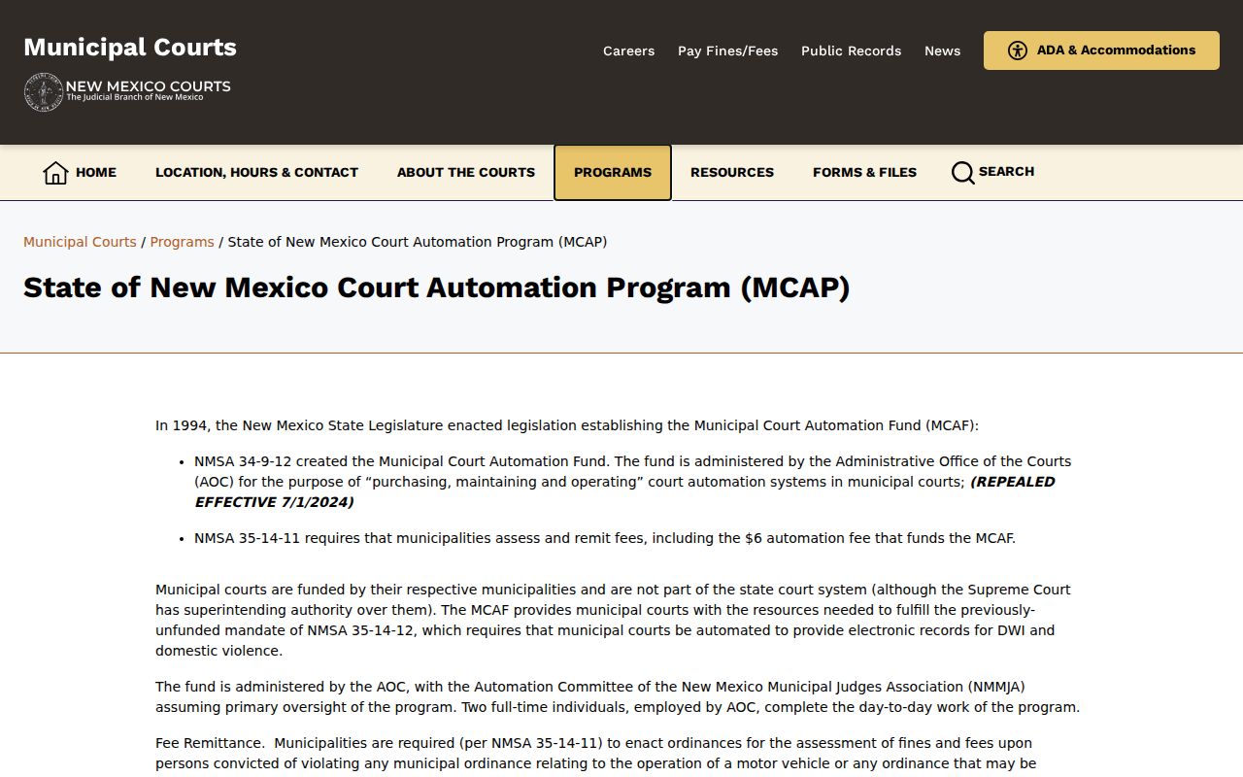Click the "Fee Remittance." paragraph text
Screen dimensions: 1243x777
click(x=596, y=754)
